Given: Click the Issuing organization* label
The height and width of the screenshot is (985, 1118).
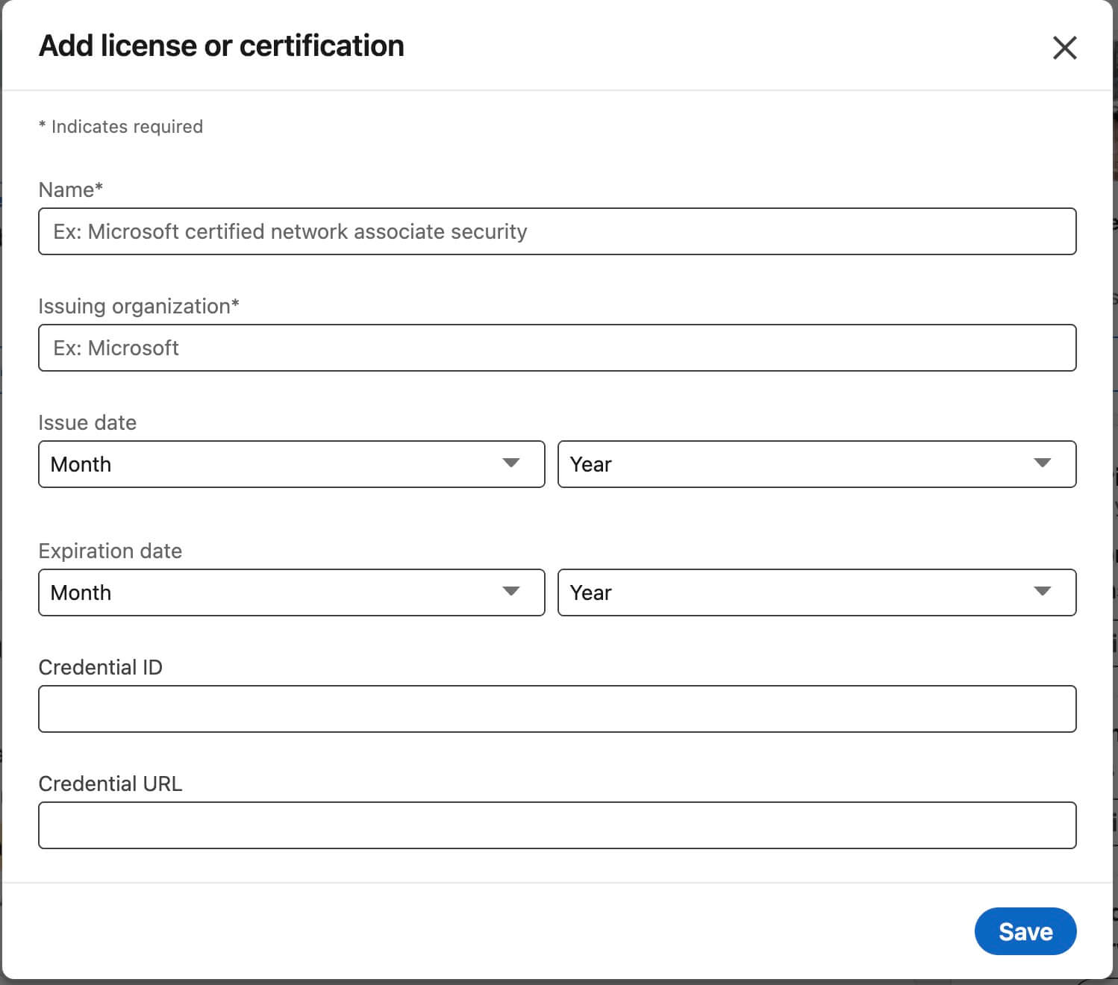Looking at the screenshot, I should click(139, 306).
